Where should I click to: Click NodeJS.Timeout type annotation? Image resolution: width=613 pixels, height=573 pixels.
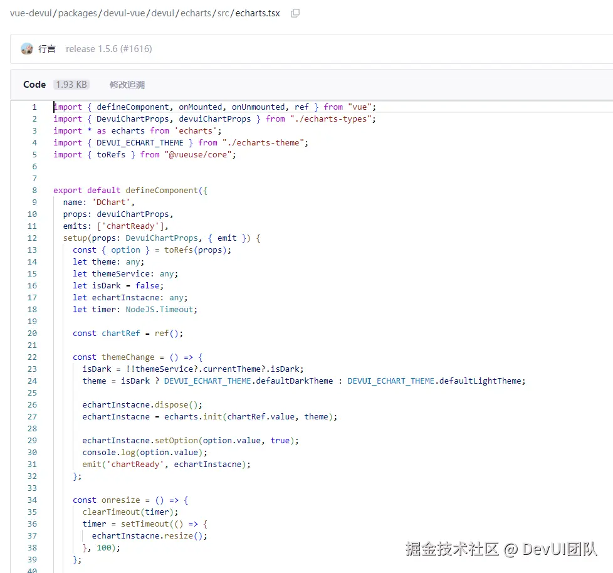tap(159, 310)
